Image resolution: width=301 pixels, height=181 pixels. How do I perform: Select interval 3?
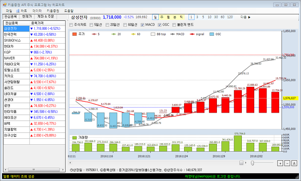pyautogui.click(x=197, y=17)
